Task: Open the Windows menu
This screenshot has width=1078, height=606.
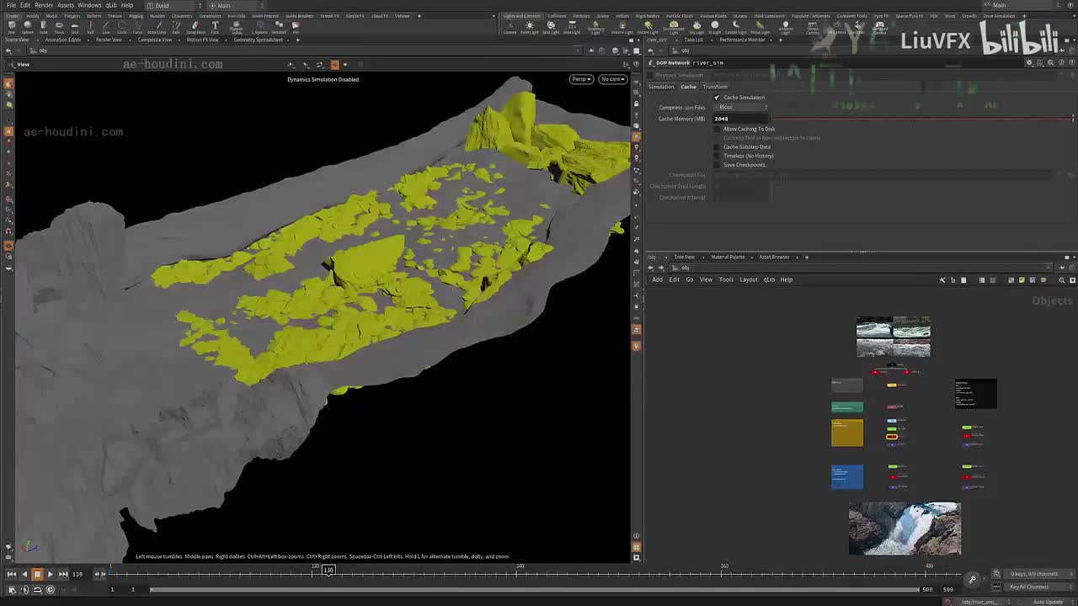Action: 89,5
